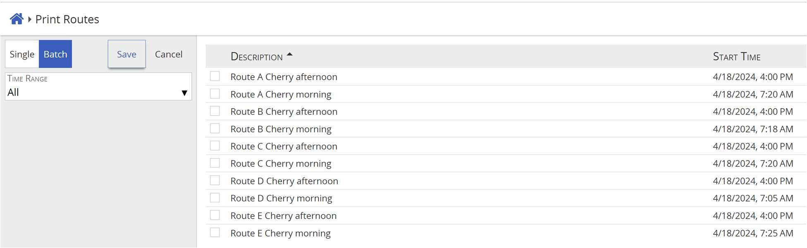Tick the Route E Cherry afternoon checkbox

215,215
